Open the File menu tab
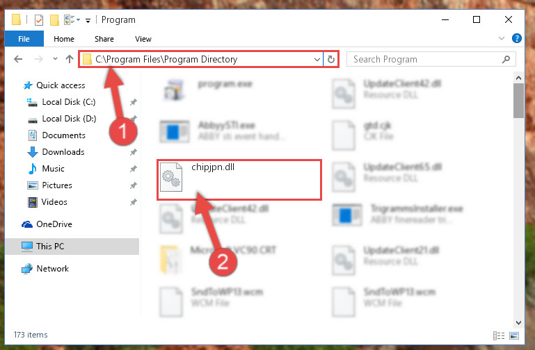 click(x=24, y=39)
